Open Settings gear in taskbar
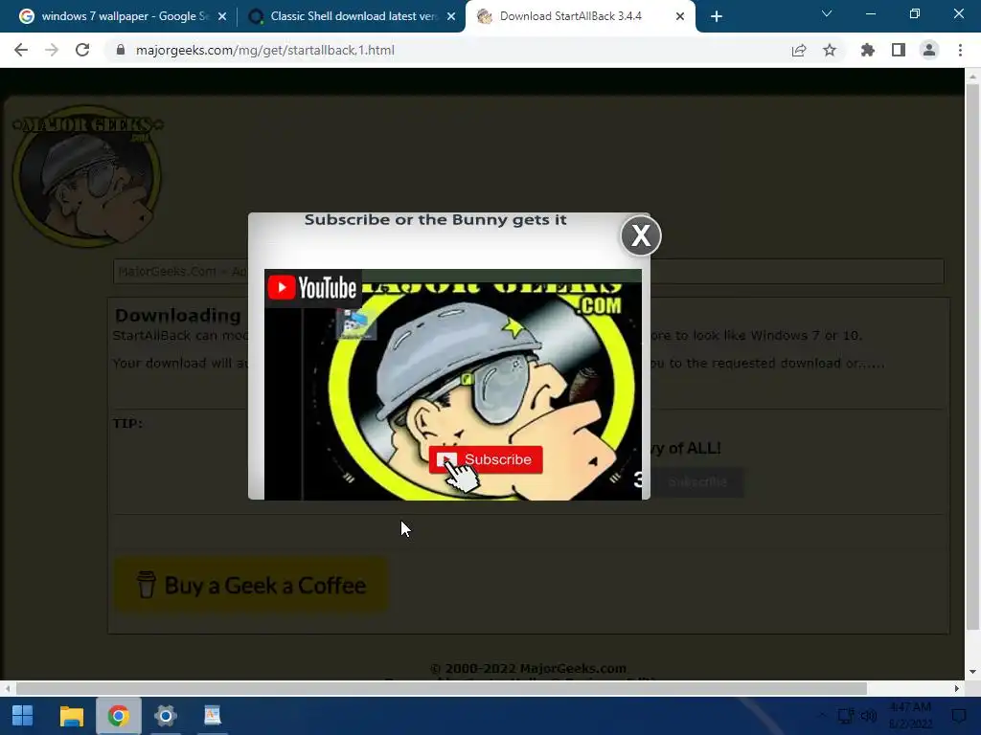Image resolution: width=981 pixels, height=735 pixels. pyautogui.click(x=165, y=716)
